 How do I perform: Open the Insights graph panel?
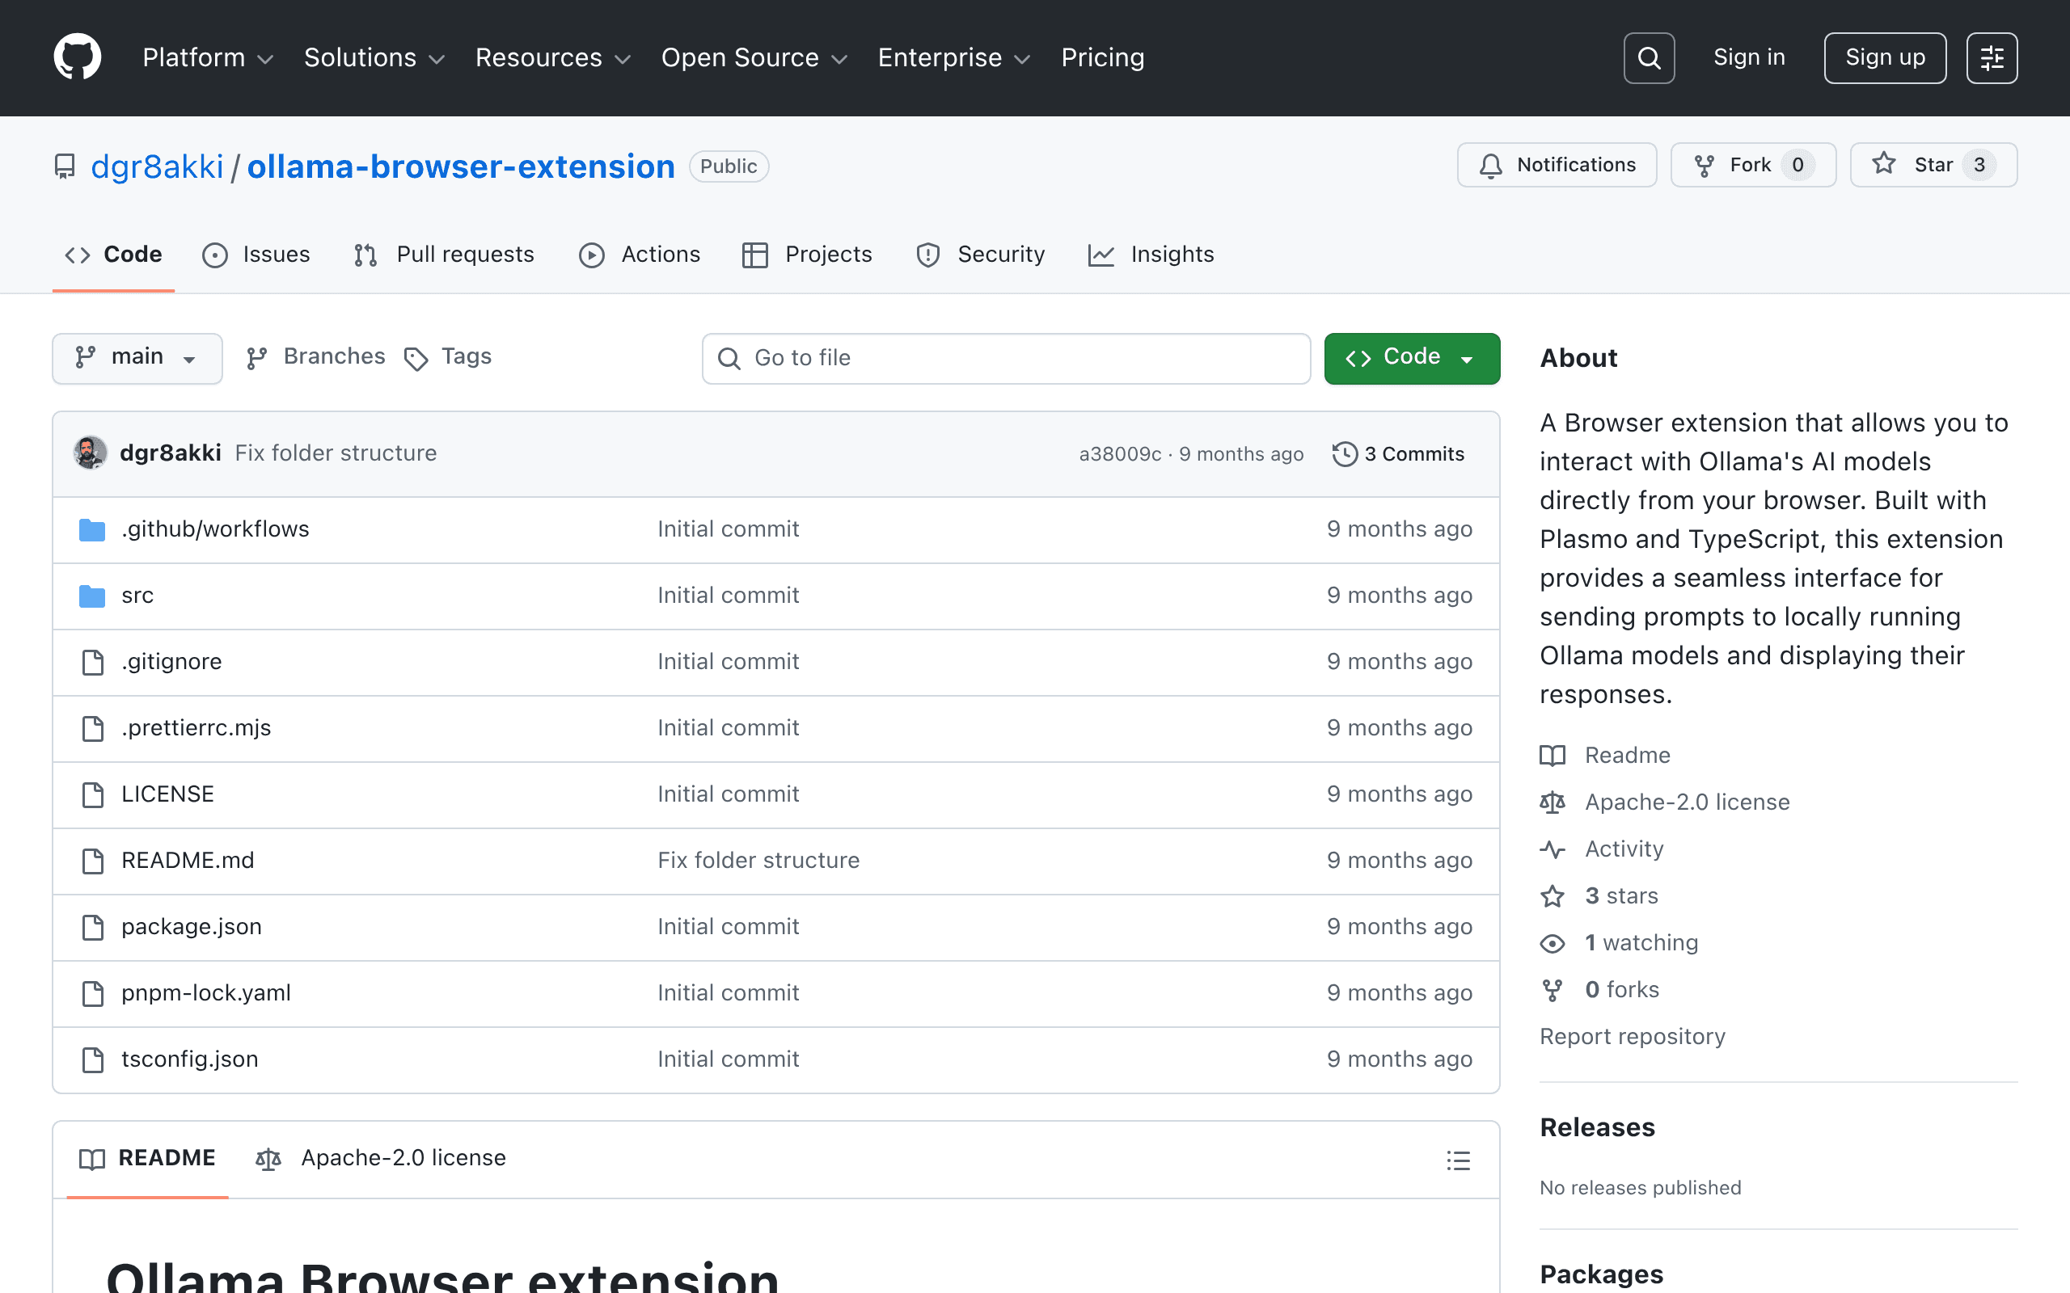[1151, 254]
